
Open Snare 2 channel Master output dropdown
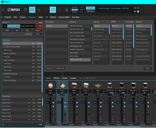(86, 125)
